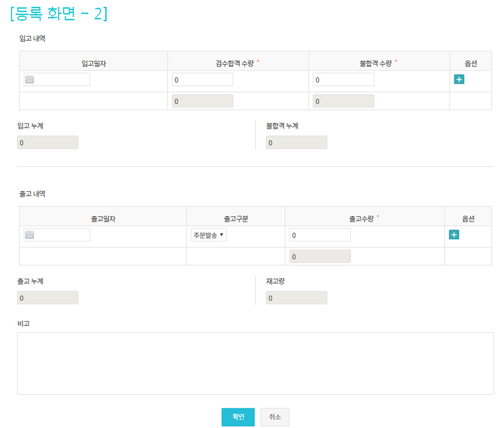Image resolution: width=497 pixels, height=428 pixels.
Task: Select the 재고량 stock quantity field
Action: (x=296, y=298)
